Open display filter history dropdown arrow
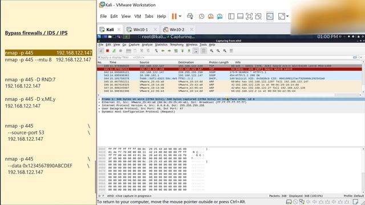This screenshot has width=365, height=205. click(x=361, y=58)
